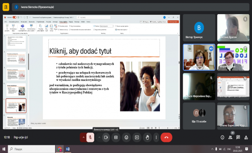Switch to Projektowanie ribbon tab
Screen dimensions: 252x153
click(x=40, y=22)
